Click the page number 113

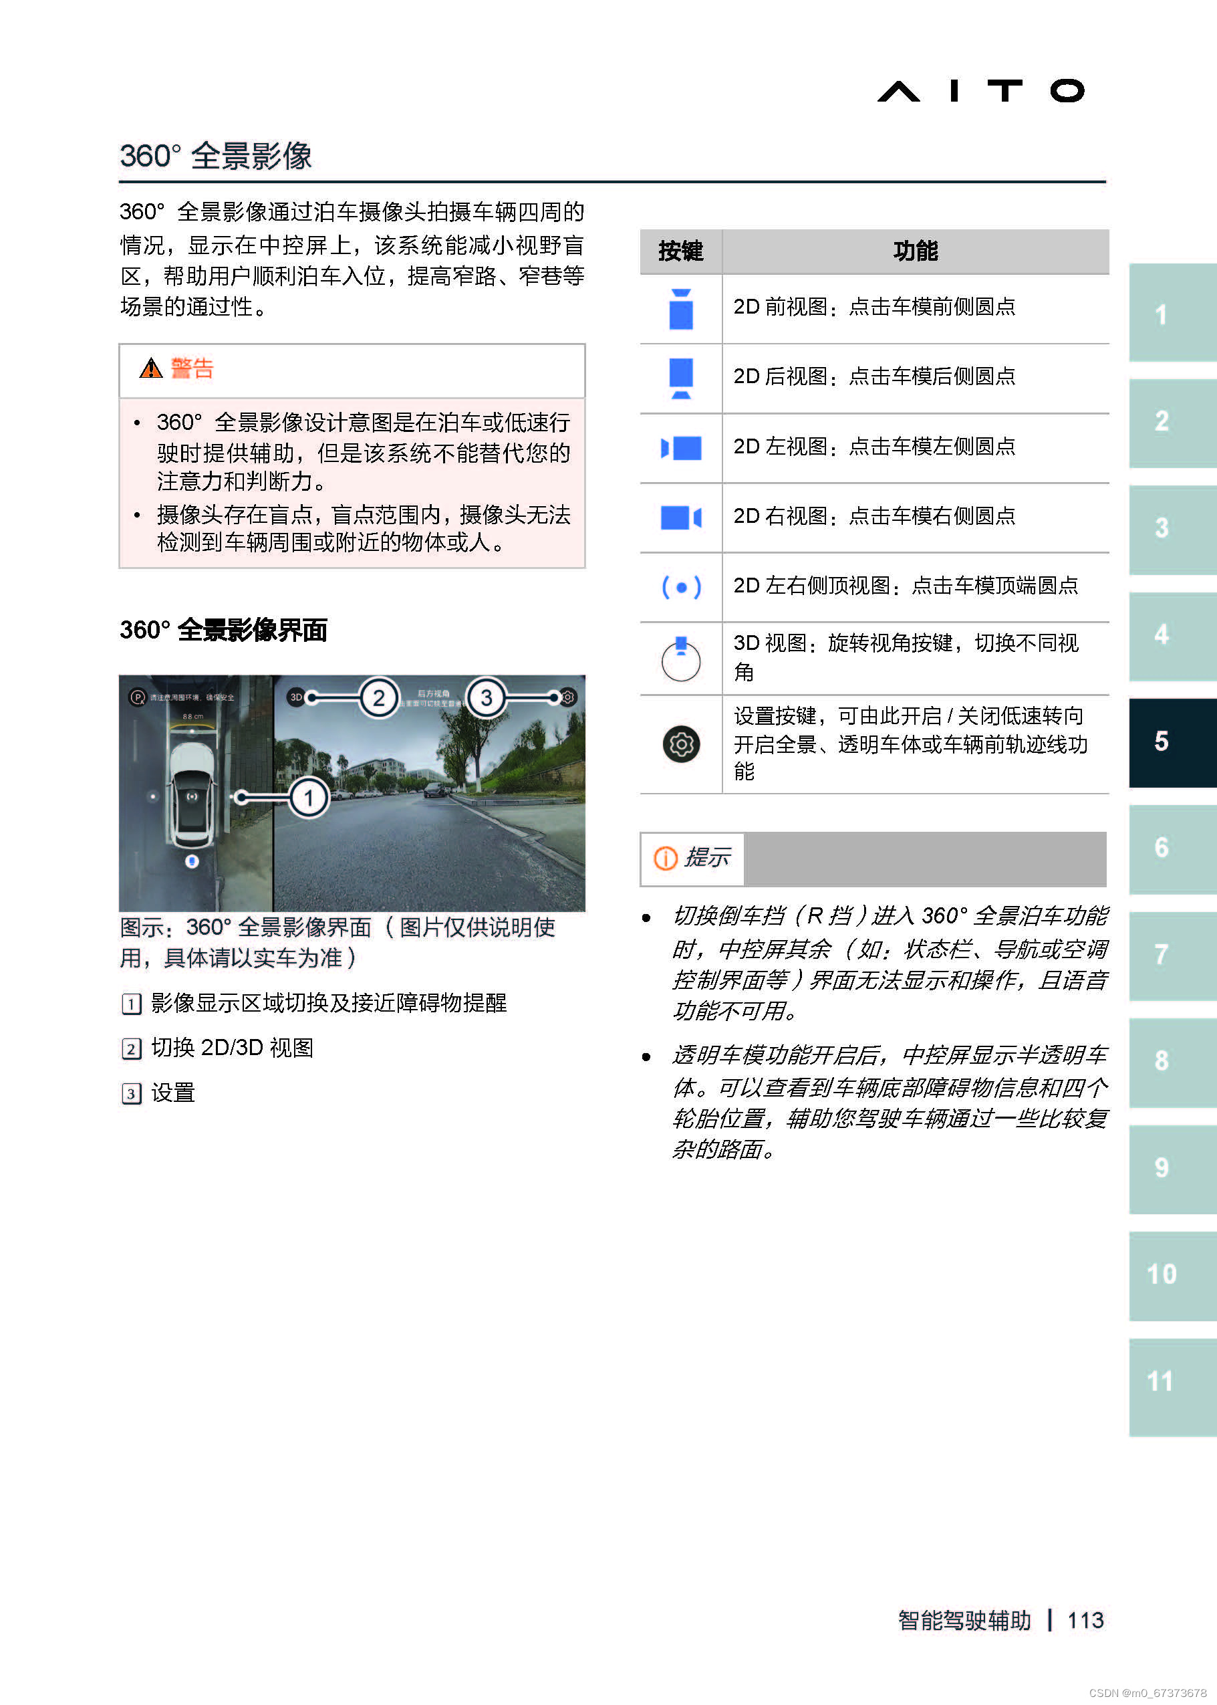(x=1085, y=1620)
